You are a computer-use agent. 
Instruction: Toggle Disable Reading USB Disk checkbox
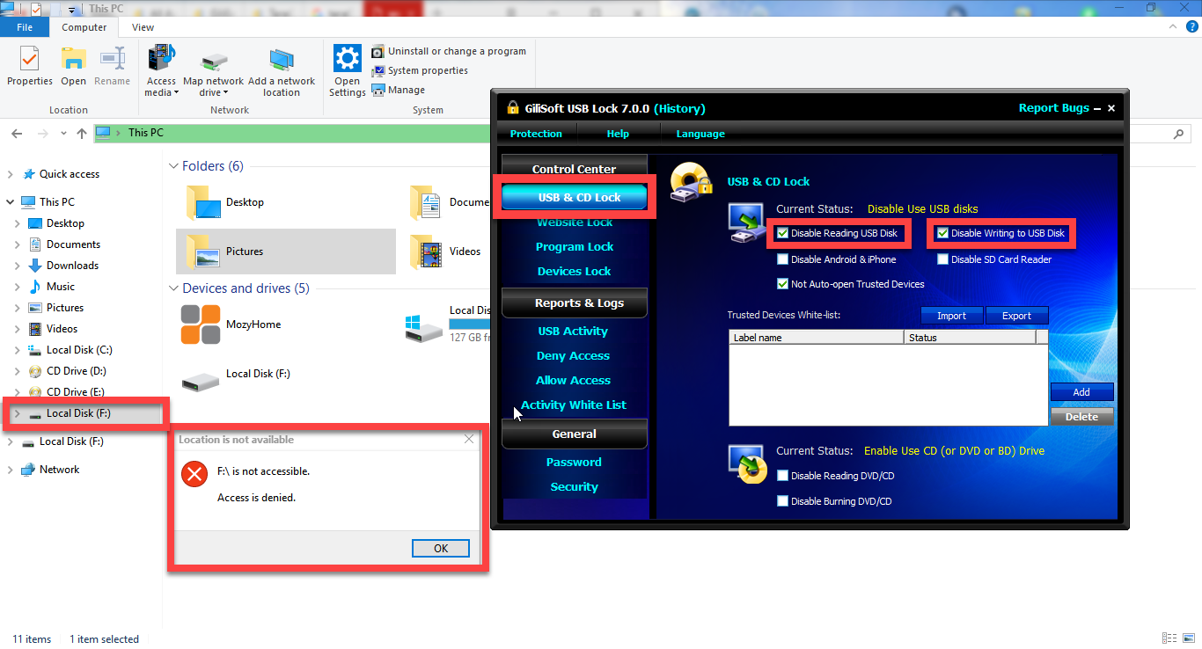[783, 234]
